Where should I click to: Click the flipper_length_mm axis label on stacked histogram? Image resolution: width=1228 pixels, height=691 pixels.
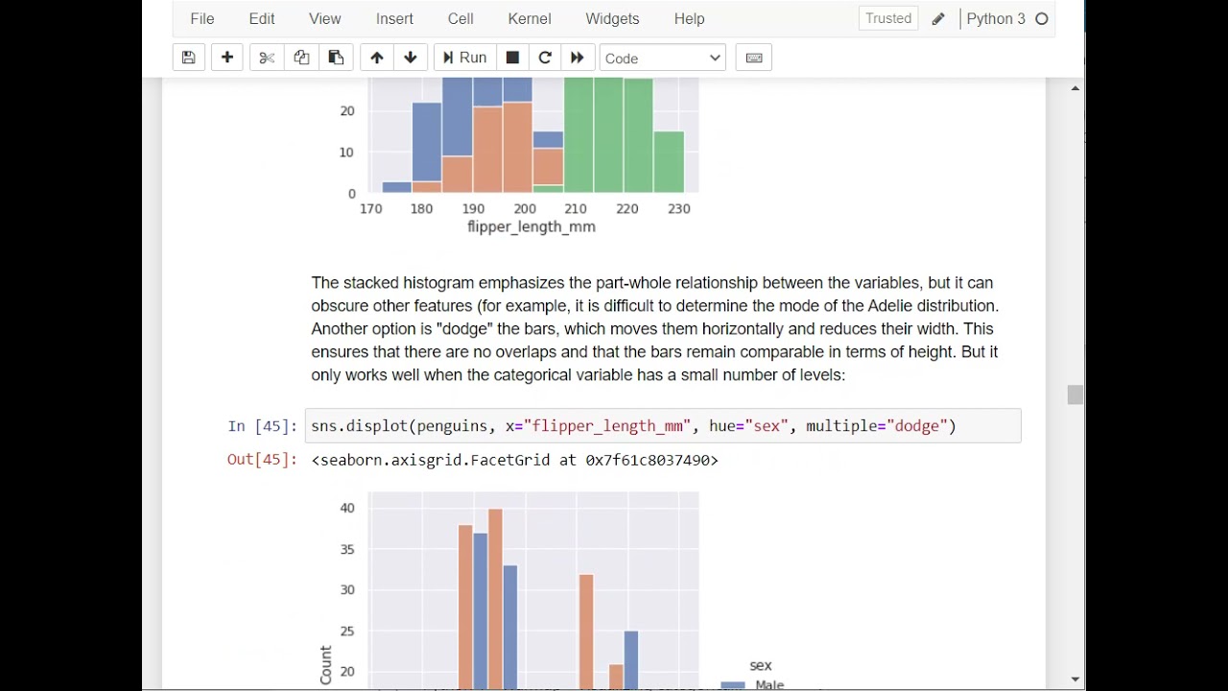(531, 227)
